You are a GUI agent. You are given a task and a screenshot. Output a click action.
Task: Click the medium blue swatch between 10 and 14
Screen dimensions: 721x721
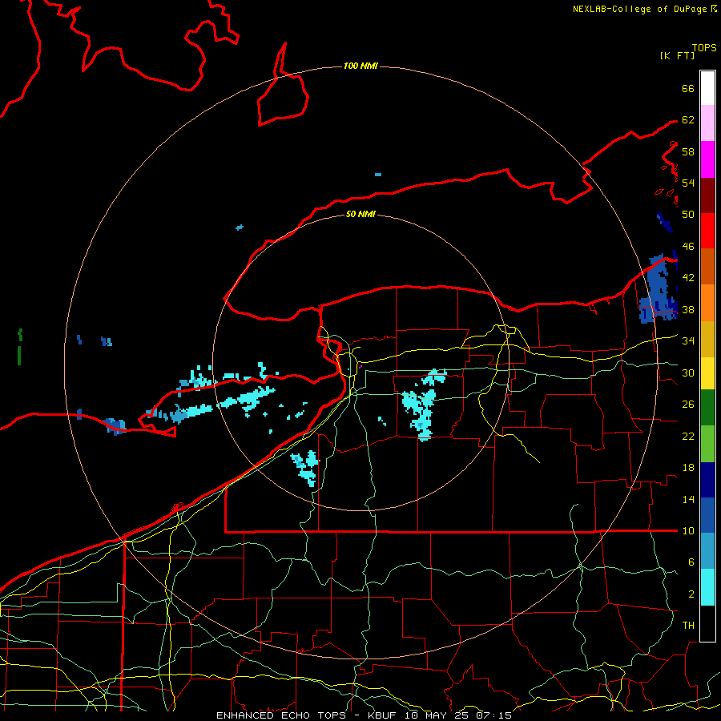707,515
